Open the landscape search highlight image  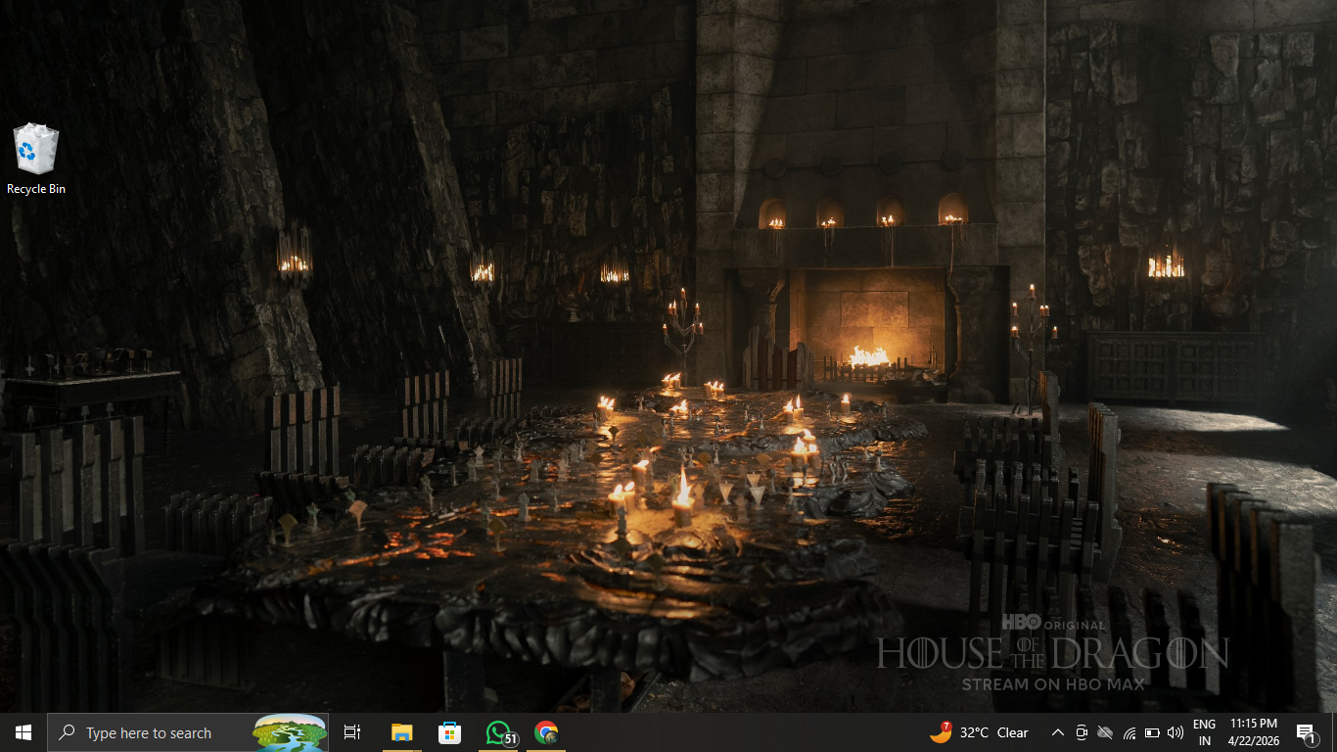point(290,732)
